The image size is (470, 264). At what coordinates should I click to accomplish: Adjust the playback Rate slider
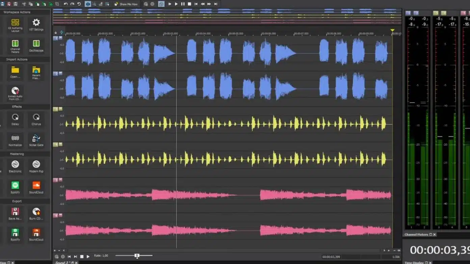[136, 256]
